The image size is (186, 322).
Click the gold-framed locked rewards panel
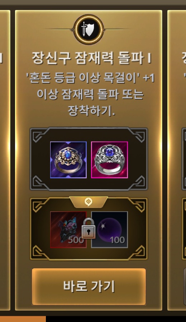click(x=89, y=229)
